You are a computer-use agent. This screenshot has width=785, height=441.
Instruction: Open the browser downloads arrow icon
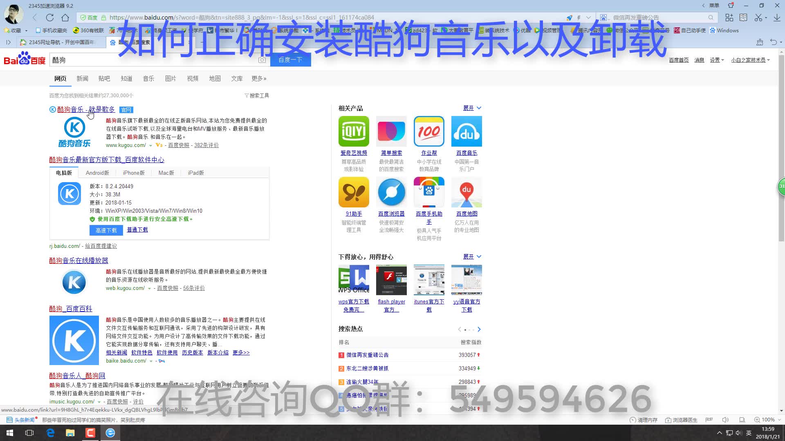coord(776,18)
